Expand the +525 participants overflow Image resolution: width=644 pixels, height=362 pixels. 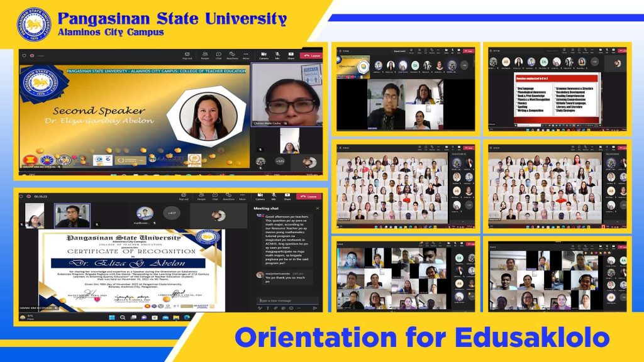tap(280, 162)
